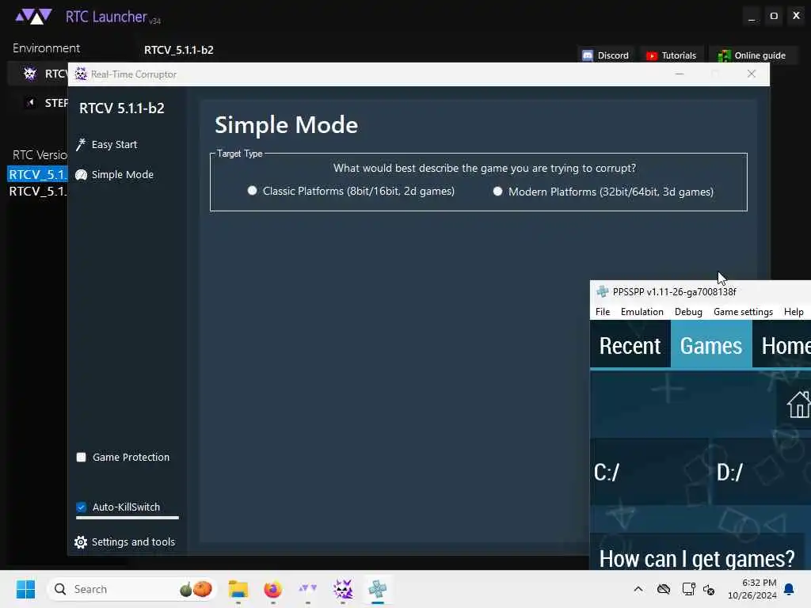Viewport: 811px width, 608px height.
Task: Click the cloud sync tray icon
Action: point(664,589)
